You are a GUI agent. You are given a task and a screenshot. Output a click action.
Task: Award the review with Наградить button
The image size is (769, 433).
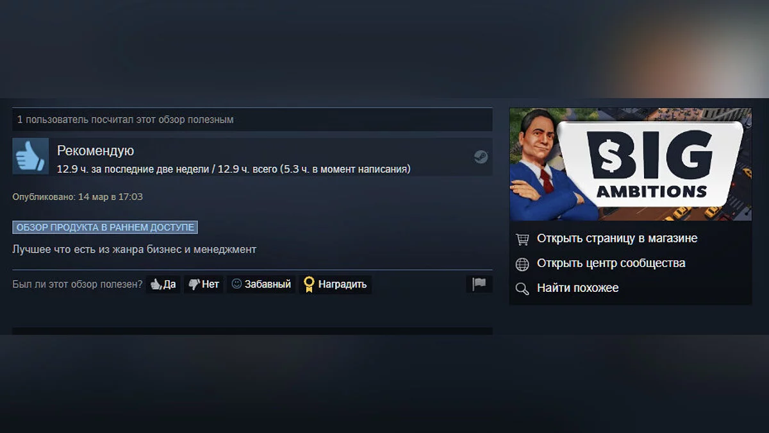pyautogui.click(x=335, y=284)
